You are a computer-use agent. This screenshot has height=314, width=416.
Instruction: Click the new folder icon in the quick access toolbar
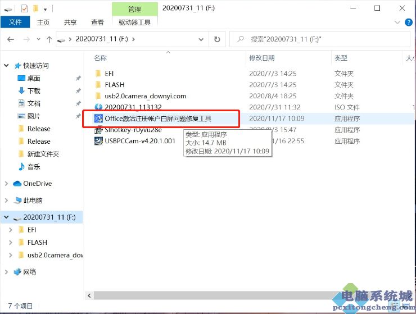[x=35, y=9]
